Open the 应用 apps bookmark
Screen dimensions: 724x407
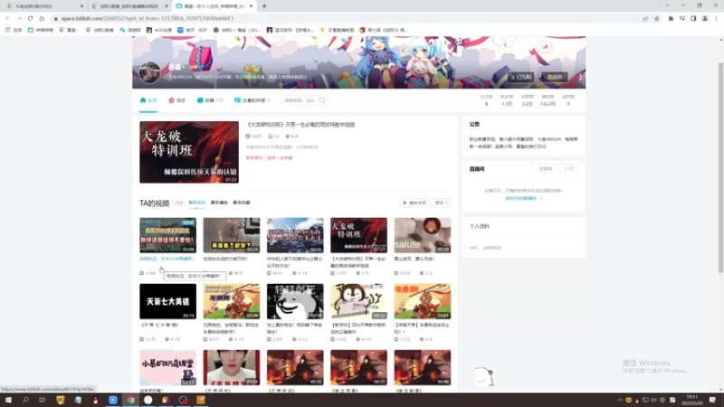[14, 30]
